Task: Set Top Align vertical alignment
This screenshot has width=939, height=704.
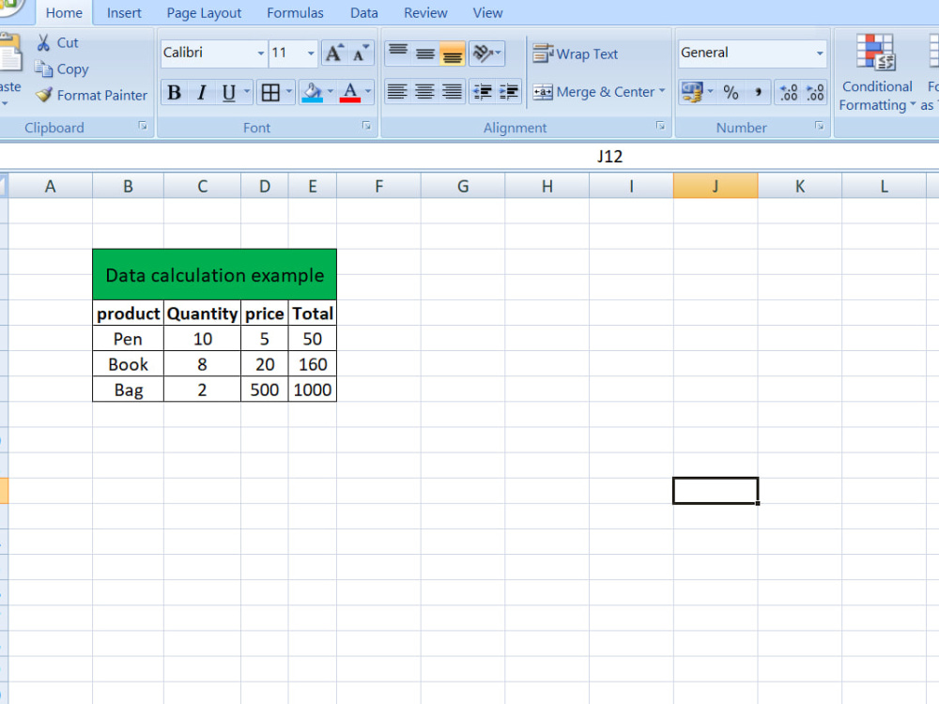Action: 397,54
